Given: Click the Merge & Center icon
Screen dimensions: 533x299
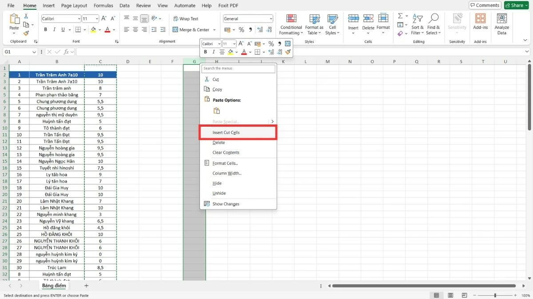Looking at the screenshot, I should (191, 30).
